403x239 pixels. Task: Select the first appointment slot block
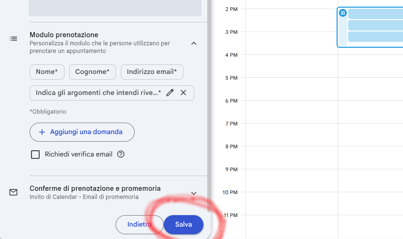point(375,14)
